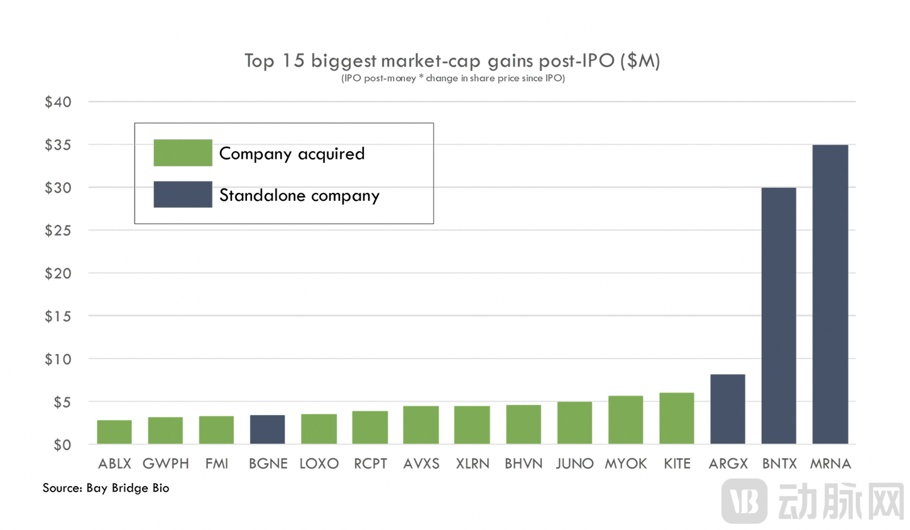Viewport: 910px width, 530px height.
Task: Click the Source: Bay Bridge Bio text
Action: click(x=106, y=488)
